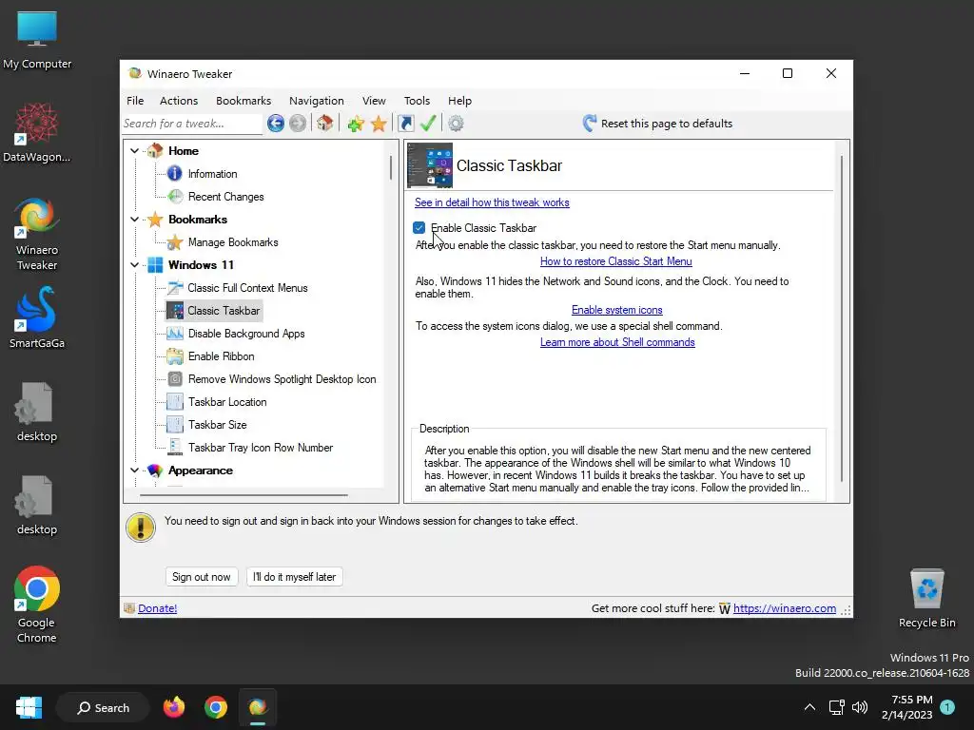
Task: Click the Information tree item icon
Action: pyautogui.click(x=175, y=173)
